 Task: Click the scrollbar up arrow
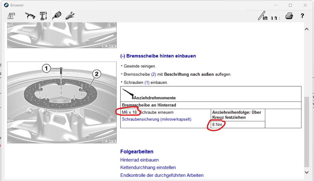[x=306, y=29]
